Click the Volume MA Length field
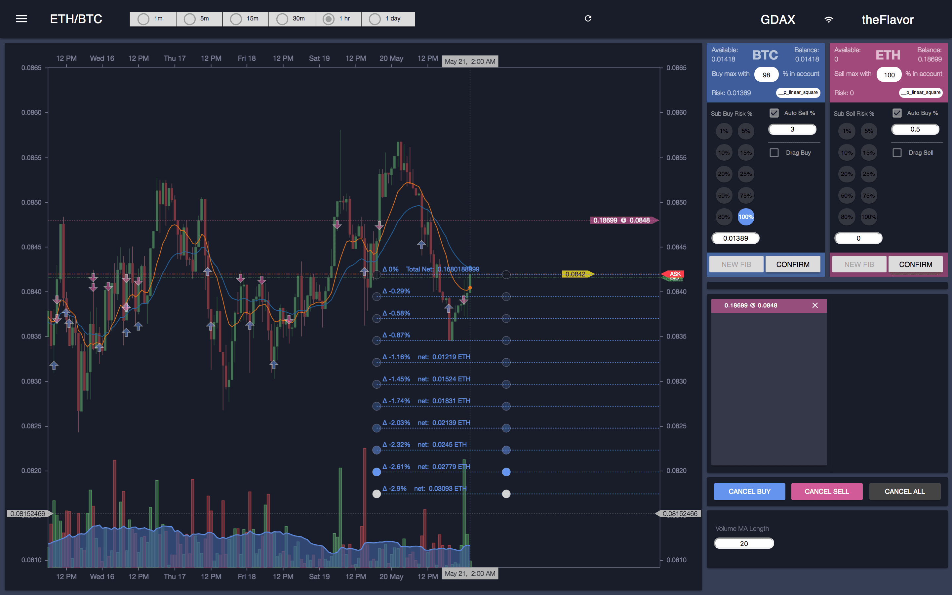The image size is (952, 595). tap(743, 543)
